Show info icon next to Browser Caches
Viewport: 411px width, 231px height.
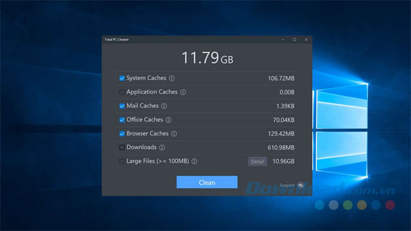(174, 134)
